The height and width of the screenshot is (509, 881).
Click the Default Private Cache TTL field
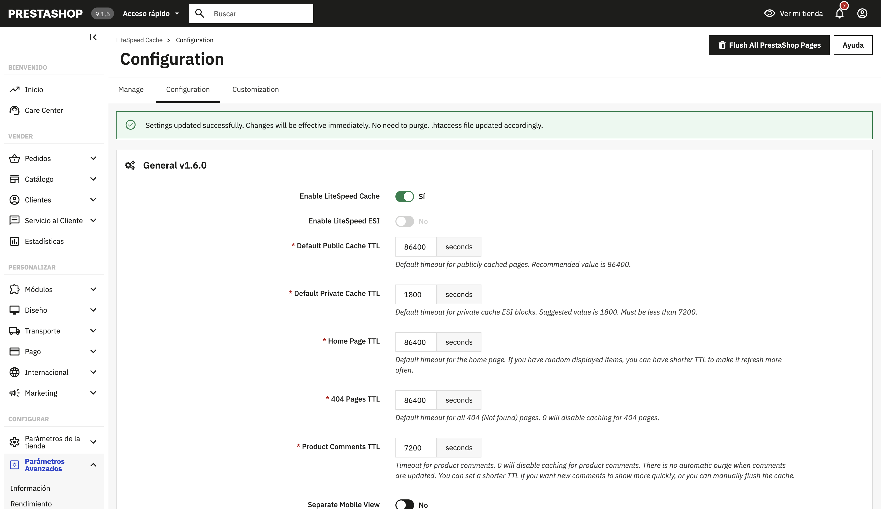click(416, 295)
